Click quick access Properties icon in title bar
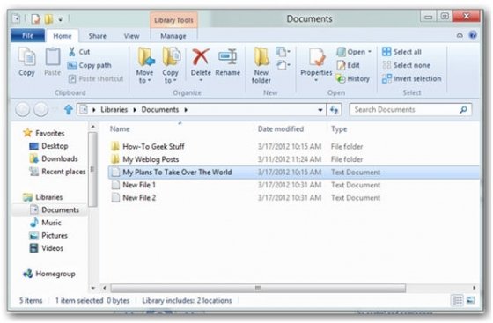The image size is (493, 323). point(35,19)
